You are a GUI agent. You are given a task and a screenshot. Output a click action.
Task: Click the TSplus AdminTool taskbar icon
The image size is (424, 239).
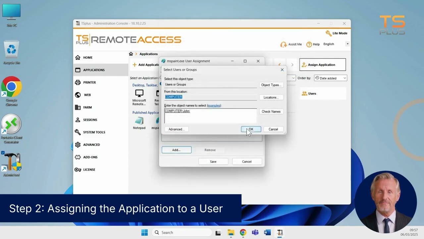point(280,232)
